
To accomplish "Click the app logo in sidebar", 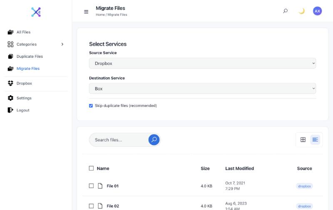I will click(x=36, y=12).
